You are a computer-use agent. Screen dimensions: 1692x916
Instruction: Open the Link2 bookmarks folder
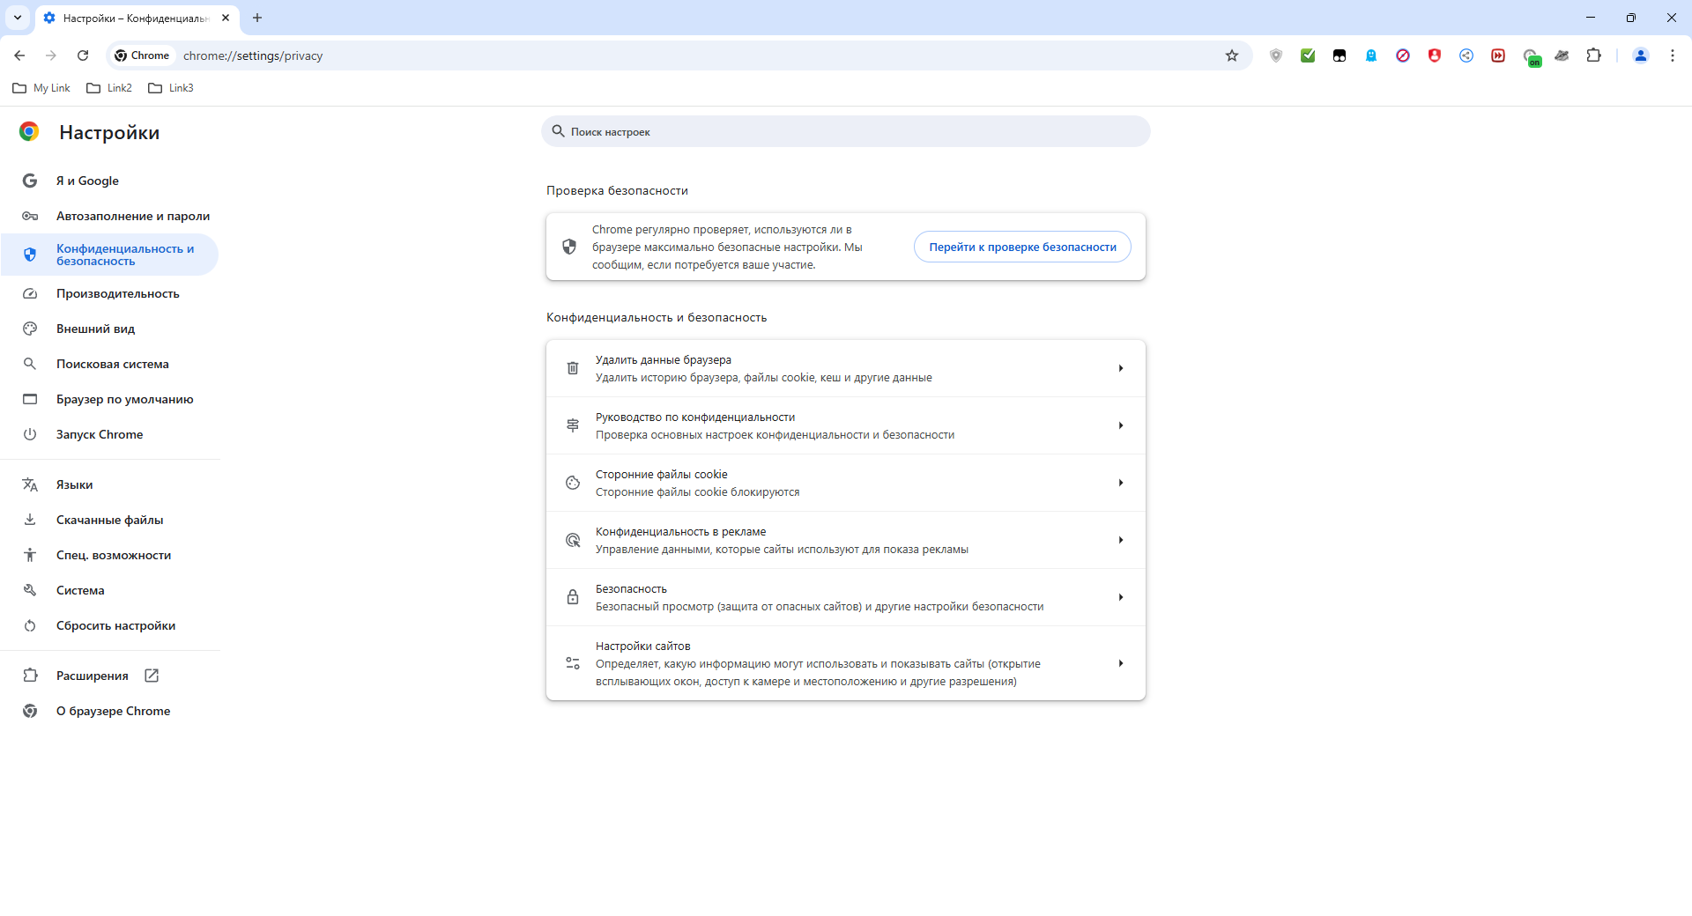click(x=109, y=88)
